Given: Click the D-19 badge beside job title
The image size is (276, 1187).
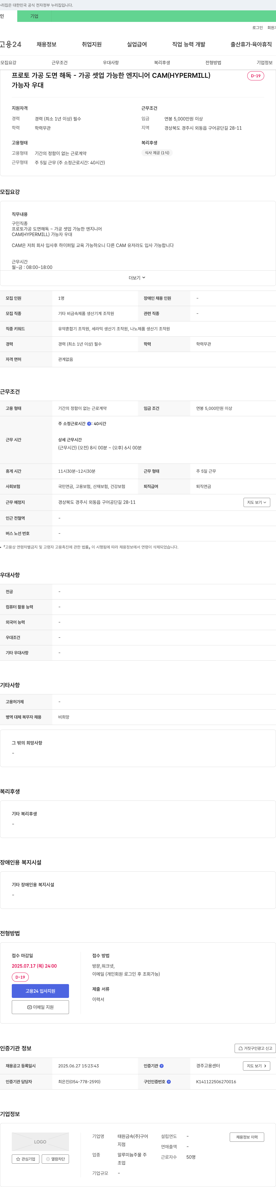Looking at the screenshot, I should click(255, 76).
